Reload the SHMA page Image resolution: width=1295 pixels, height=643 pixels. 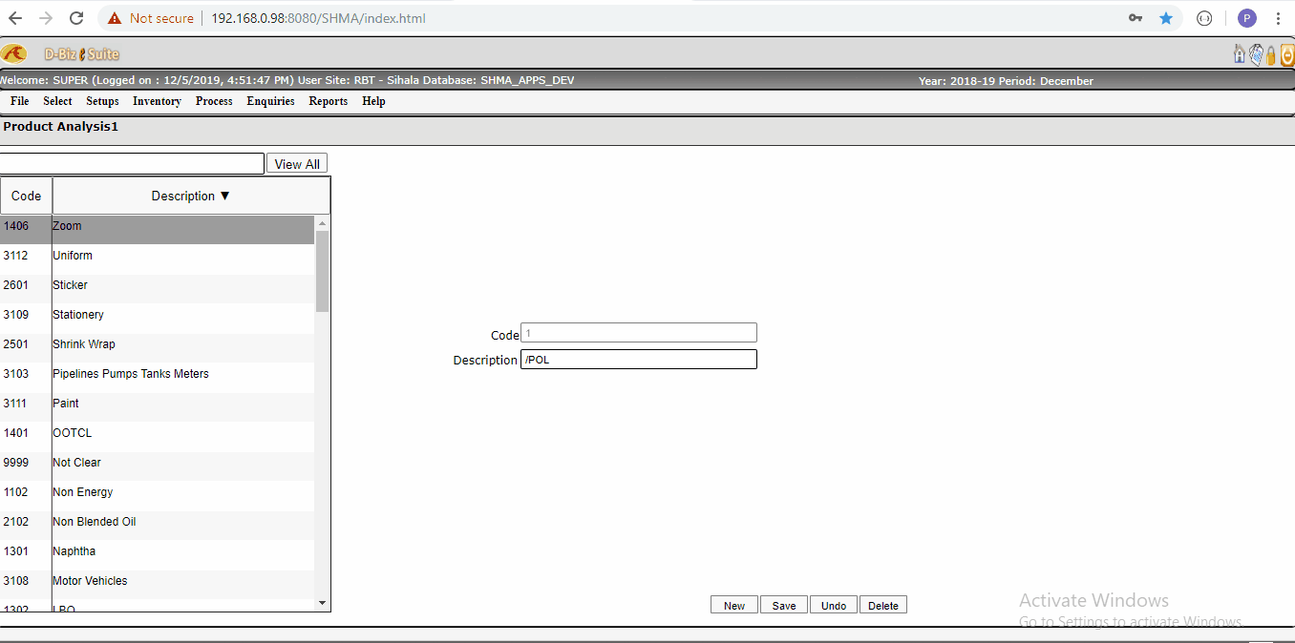click(75, 17)
